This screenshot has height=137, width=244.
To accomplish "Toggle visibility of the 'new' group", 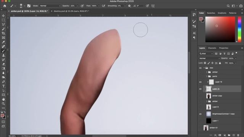I will pyautogui.click(x=200, y=68).
